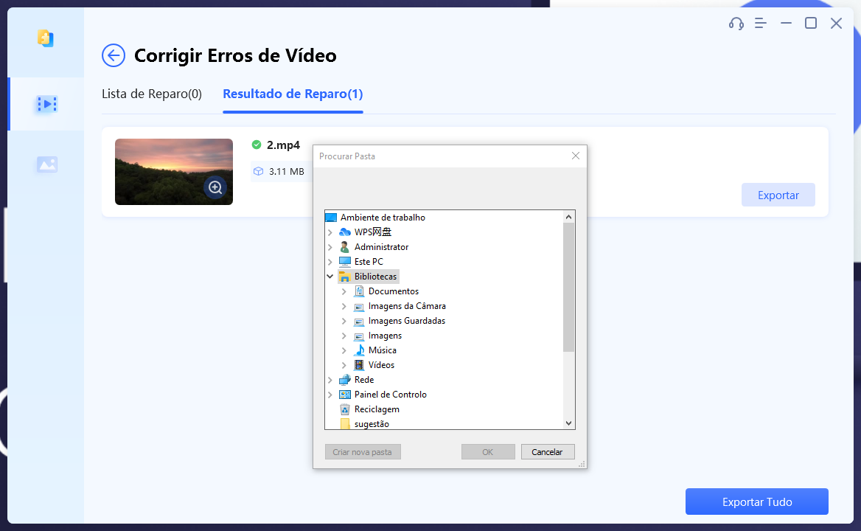Click the back arrow beside Corrigir Erros de Vídeo
The height and width of the screenshot is (531, 861).
click(x=114, y=55)
